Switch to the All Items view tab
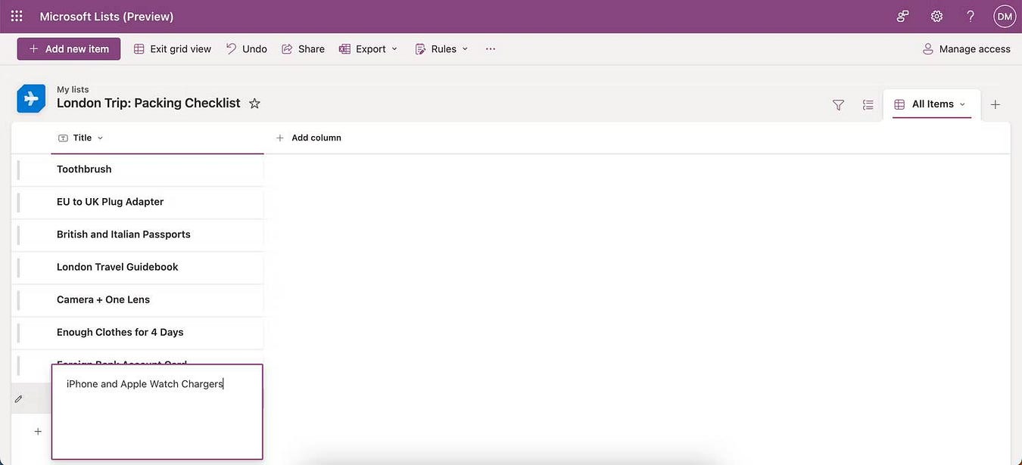The image size is (1022, 465). click(932, 104)
